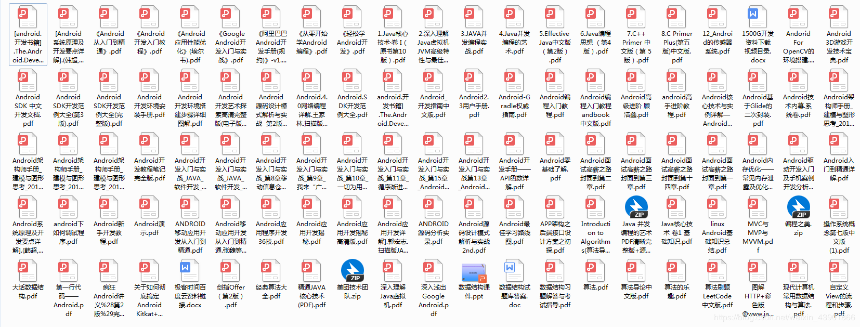
Task: Select the 《阿里巴巴Android开发手册(规约)》 file name
Action: point(271,47)
